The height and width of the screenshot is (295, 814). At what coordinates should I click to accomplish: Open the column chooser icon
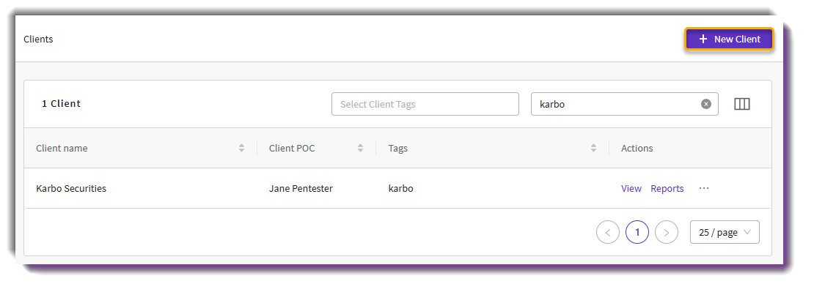pos(742,104)
